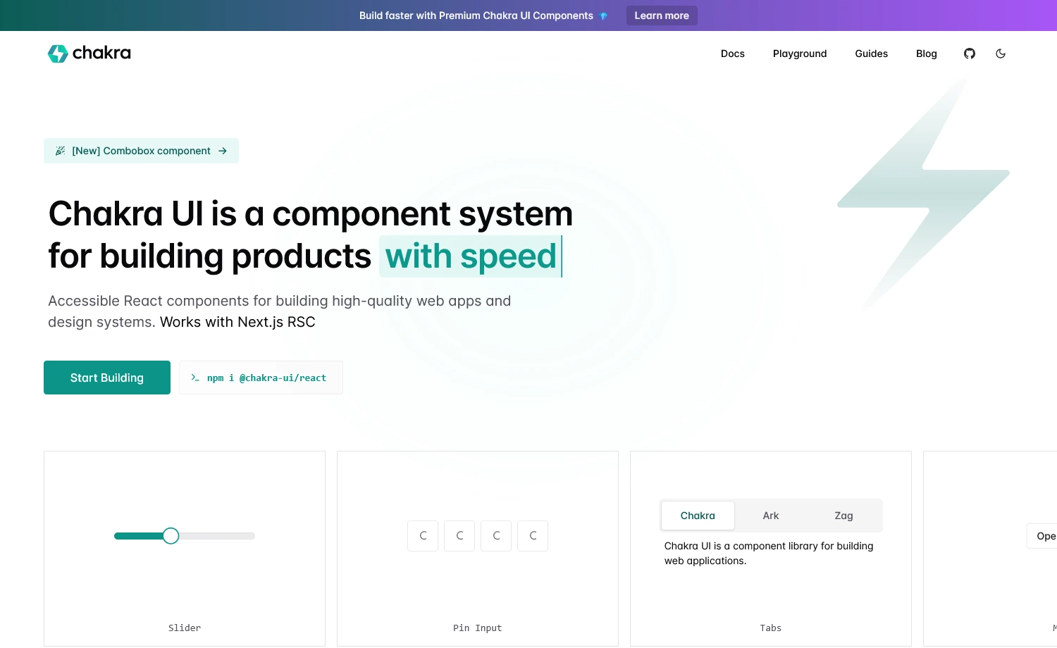This screenshot has height=648, width=1057.
Task: Click the npm i @chakra-ui/react command box
Action: pos(261,378)
